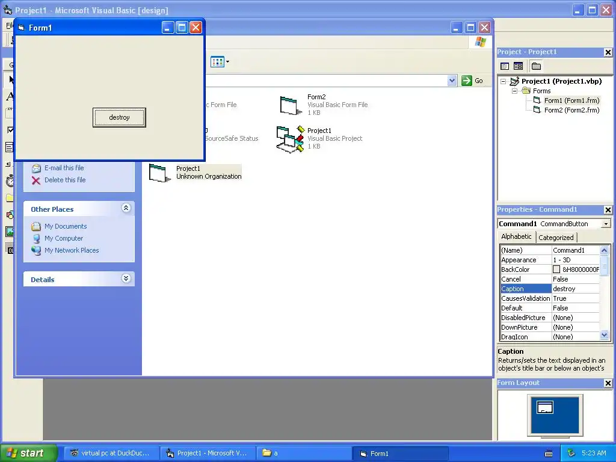Switch to 'virtual pc at DuckDuc...' taskbar item

tap(111, 453)
